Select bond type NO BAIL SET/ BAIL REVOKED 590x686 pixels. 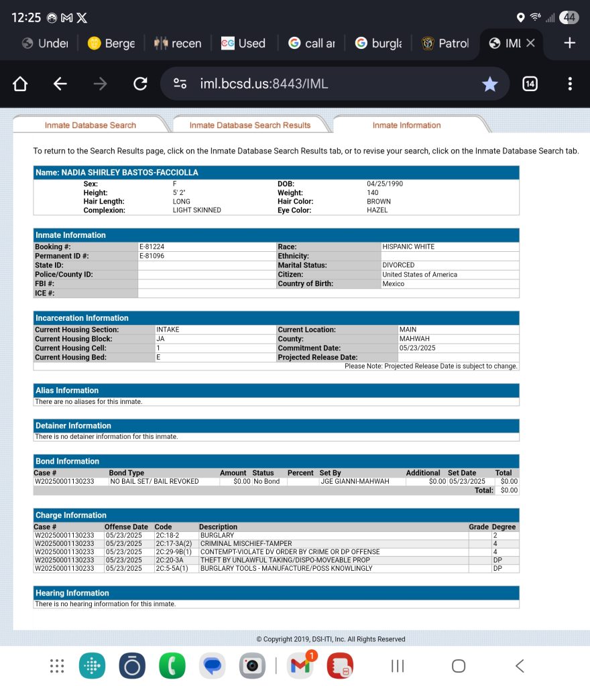[154, 481]
